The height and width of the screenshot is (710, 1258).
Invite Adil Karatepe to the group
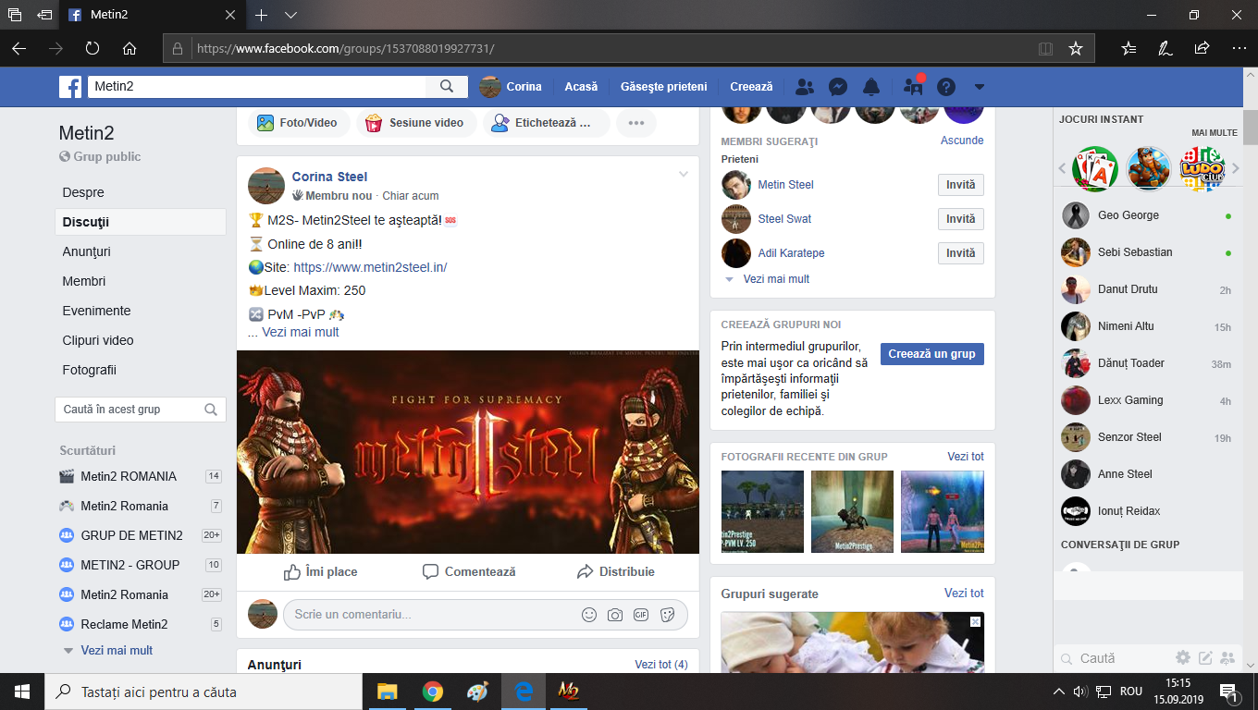tap(960, 253)
